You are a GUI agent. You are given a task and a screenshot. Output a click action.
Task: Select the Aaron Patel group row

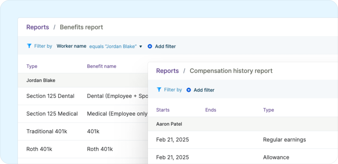pyautogui.click(x=243, y=124)
